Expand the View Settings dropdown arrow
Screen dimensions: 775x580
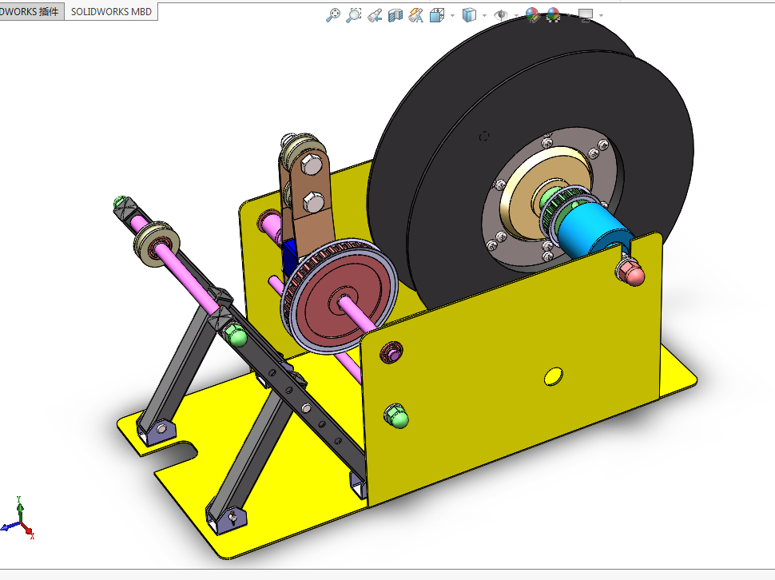pyautogui.click(x=601, y=15)
